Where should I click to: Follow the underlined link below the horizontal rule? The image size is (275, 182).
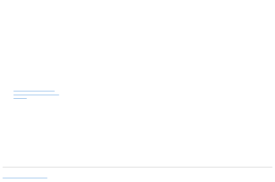click(x=25, y=177)
